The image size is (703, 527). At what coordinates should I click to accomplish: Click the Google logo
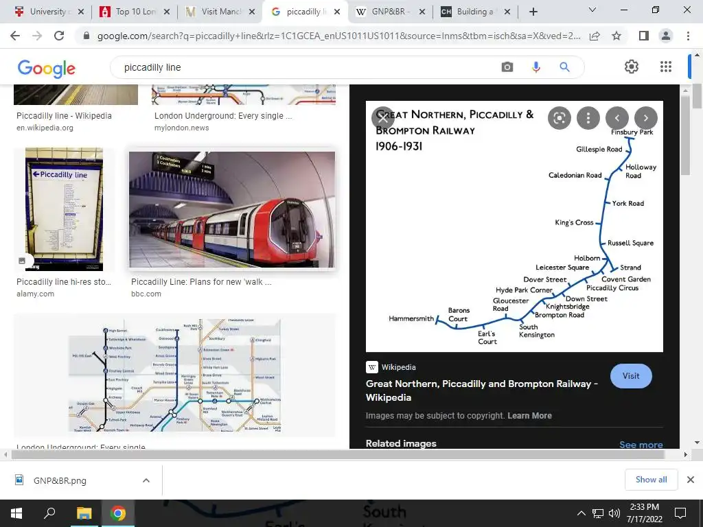pos(47,69)
